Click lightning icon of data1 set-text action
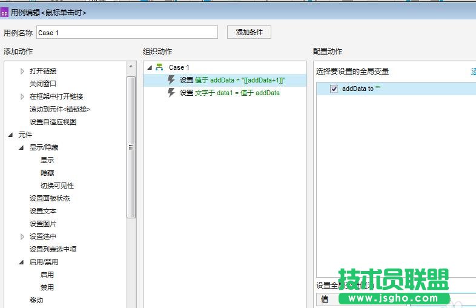The height and width of the screenshot is (308, 476). tap(171, 93)
